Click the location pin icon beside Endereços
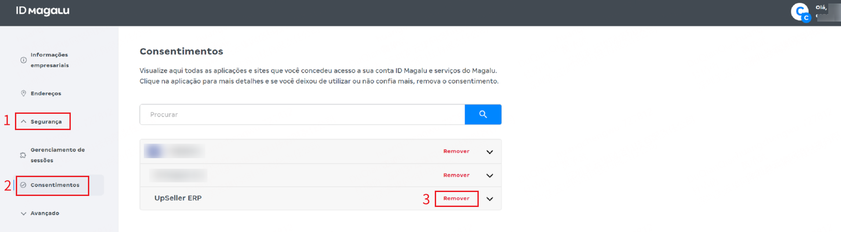Image resolution: width=841 pixels, height=232 pixels. click(23, 93)
